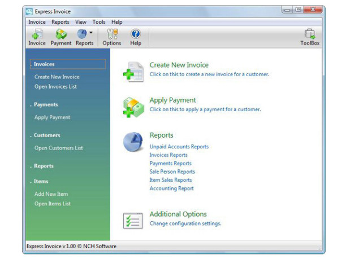Select Open Customers List in sidebar
346x259 pixels.
[x=59, y=148]
